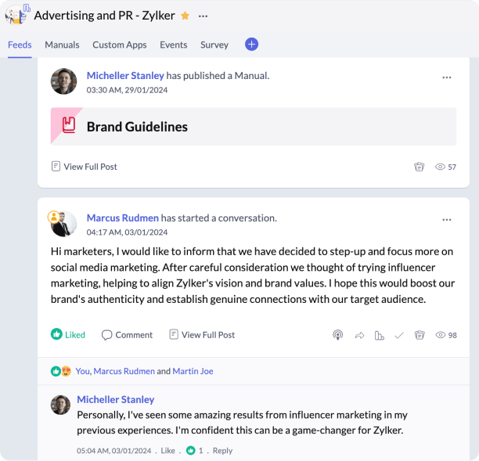Open the poll chart icon on Marcus's post

(380, 335)
